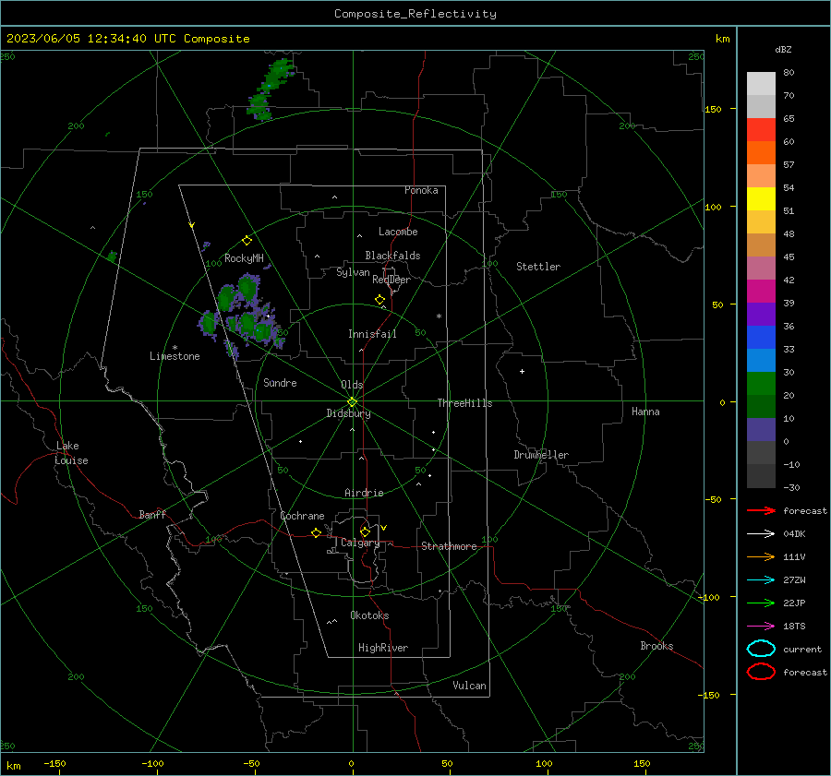Click the orange 111V arrow icon
Image resolution: width=831 pixels, height=776 pixels.
(761, 556)
